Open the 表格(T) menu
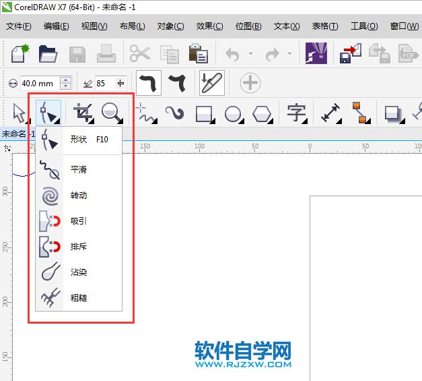Viewport: 422px width, 381px height. click(x=325, y=26)
